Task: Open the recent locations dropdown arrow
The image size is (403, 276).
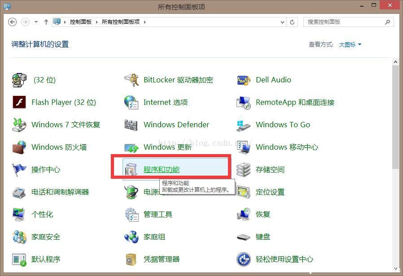Action: tap(36, 22)
